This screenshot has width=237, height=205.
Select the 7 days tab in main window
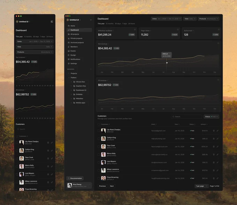(124, 24)
